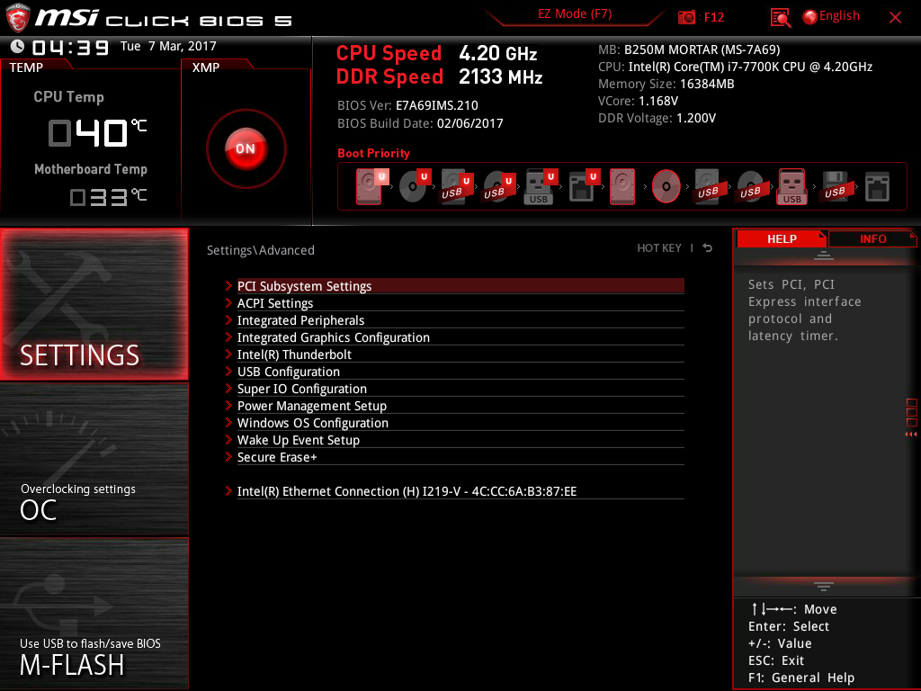Click the screenshot camera F12 icon
Image resolution: width=921 pixels, height=691 pixels.
click(x=687, y=17)
